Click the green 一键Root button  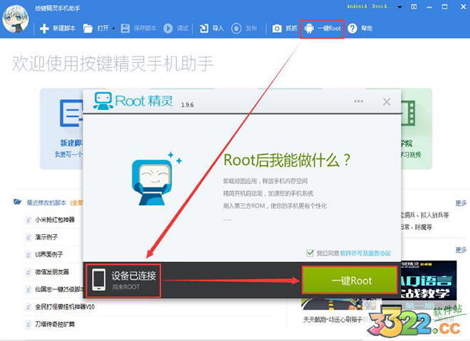(x=350, y=280)
